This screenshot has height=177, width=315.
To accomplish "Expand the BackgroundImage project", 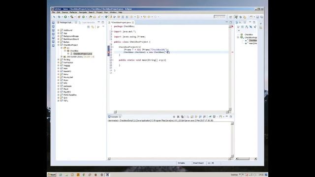I will click(x=59, y=36).
